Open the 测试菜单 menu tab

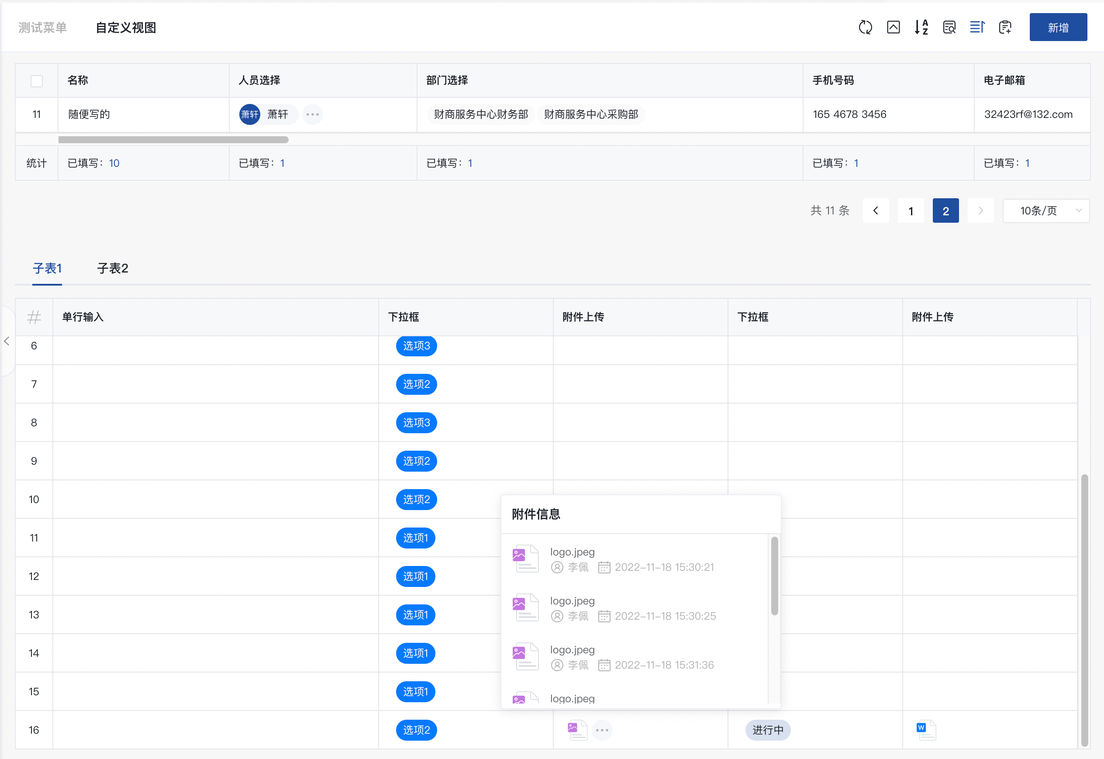(43, 28)
